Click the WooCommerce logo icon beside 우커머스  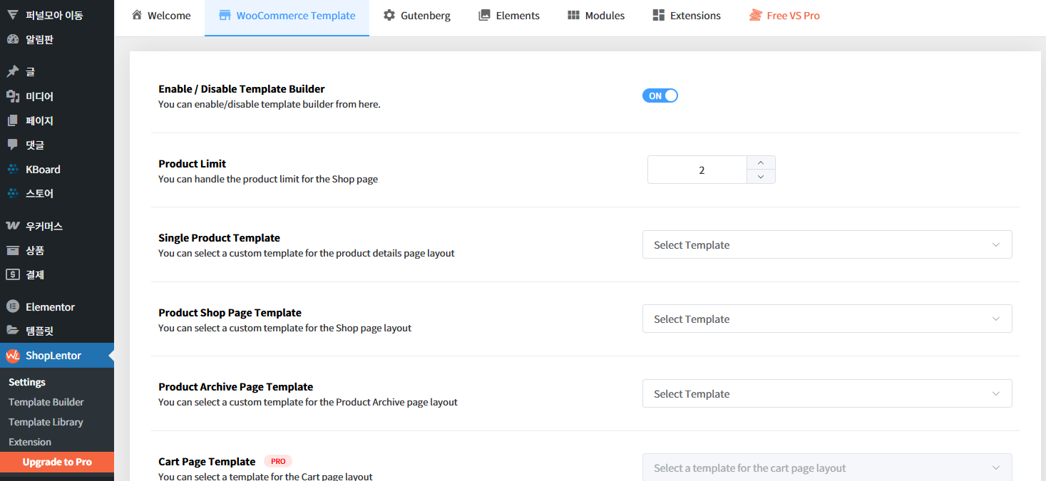(12, 226)
